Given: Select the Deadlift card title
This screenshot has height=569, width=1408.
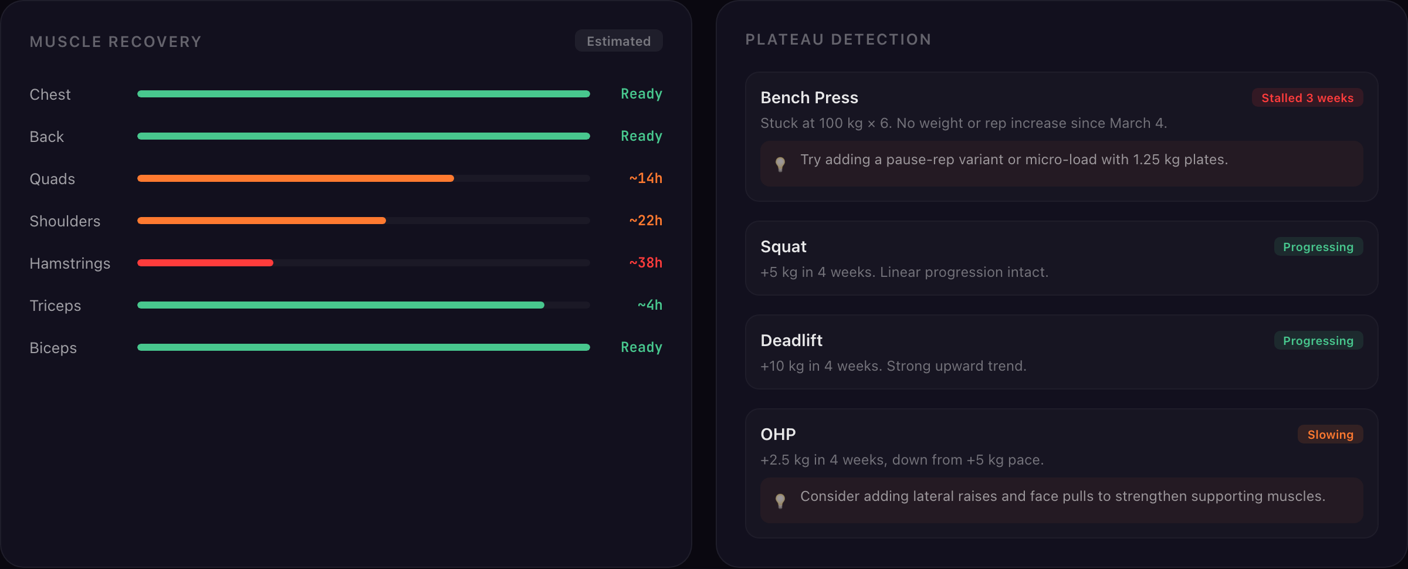Looking at the screenshot, I should [x=791, y=340].
